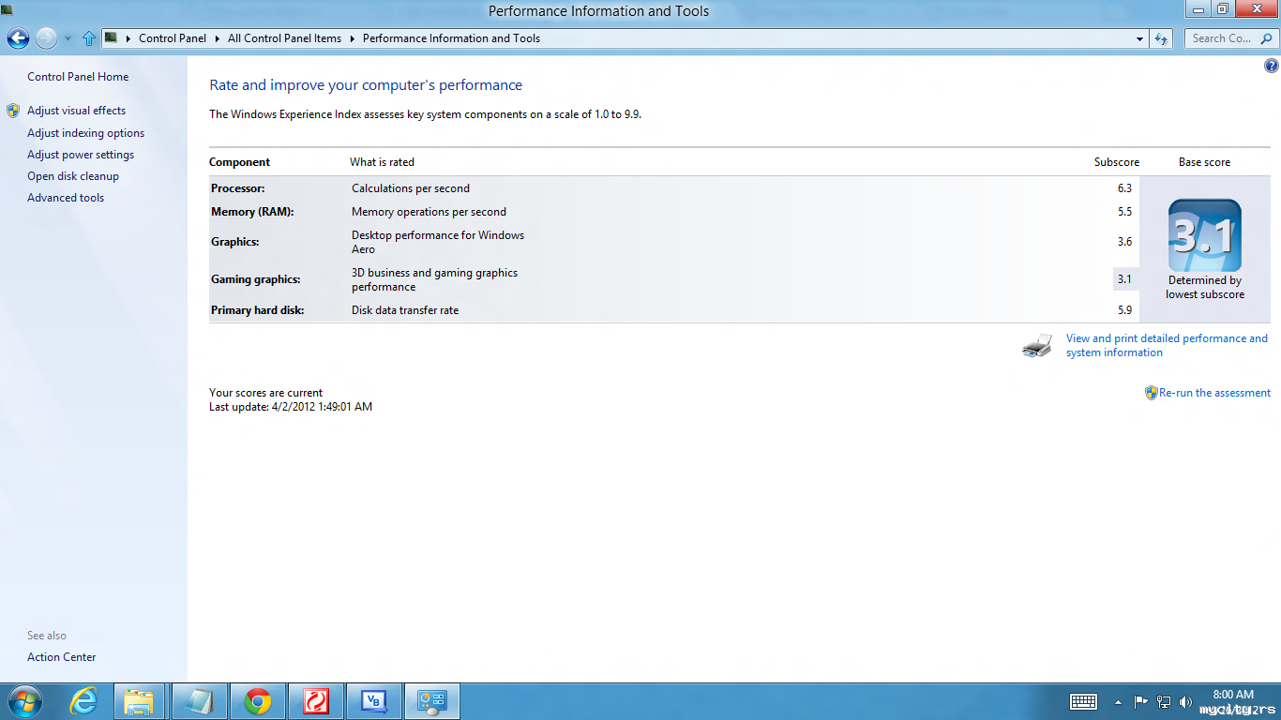
Task: Go to Control Panel Home
Action: [78, 77]
